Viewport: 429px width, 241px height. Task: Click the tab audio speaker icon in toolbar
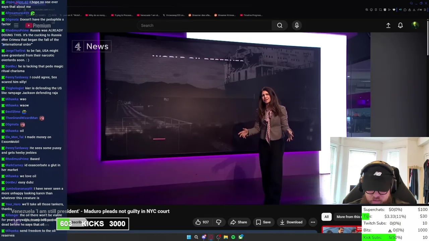coord(401,10)
